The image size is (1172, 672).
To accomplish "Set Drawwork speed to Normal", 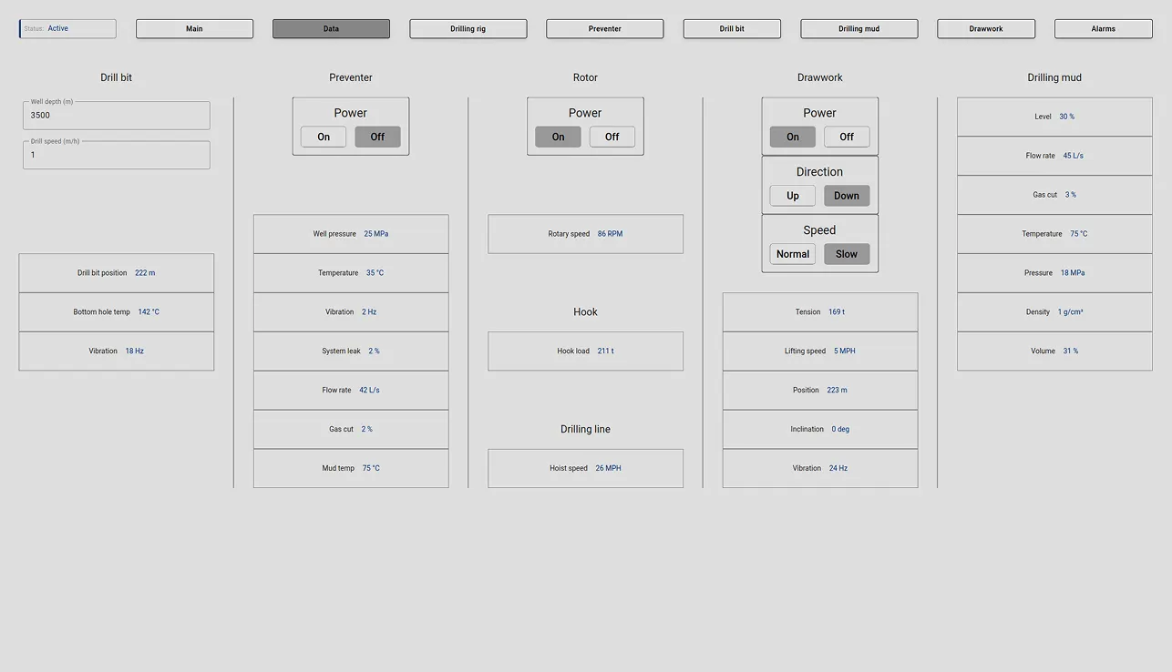I will [x=792, y=254].
